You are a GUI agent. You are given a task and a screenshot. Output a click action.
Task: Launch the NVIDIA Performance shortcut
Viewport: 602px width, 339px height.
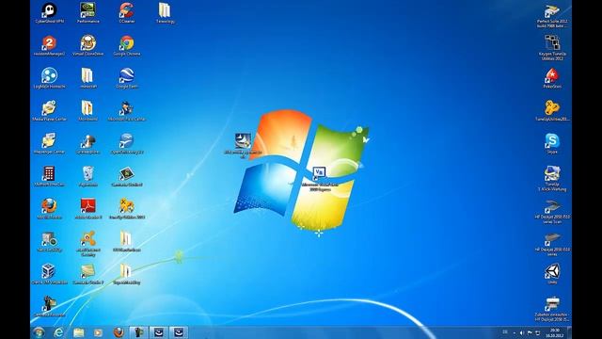coord(87,13)
